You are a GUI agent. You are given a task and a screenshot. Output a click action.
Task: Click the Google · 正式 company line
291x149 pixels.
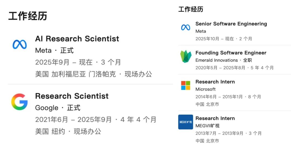[58, 108]
